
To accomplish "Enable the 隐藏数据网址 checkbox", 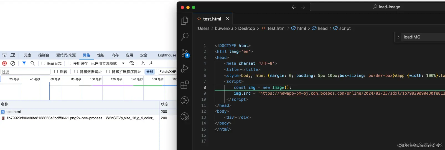I will coord(76,71).
